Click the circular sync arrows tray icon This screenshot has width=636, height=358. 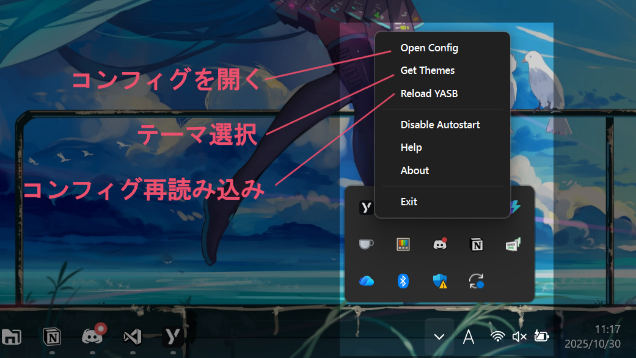coord(477,281)
